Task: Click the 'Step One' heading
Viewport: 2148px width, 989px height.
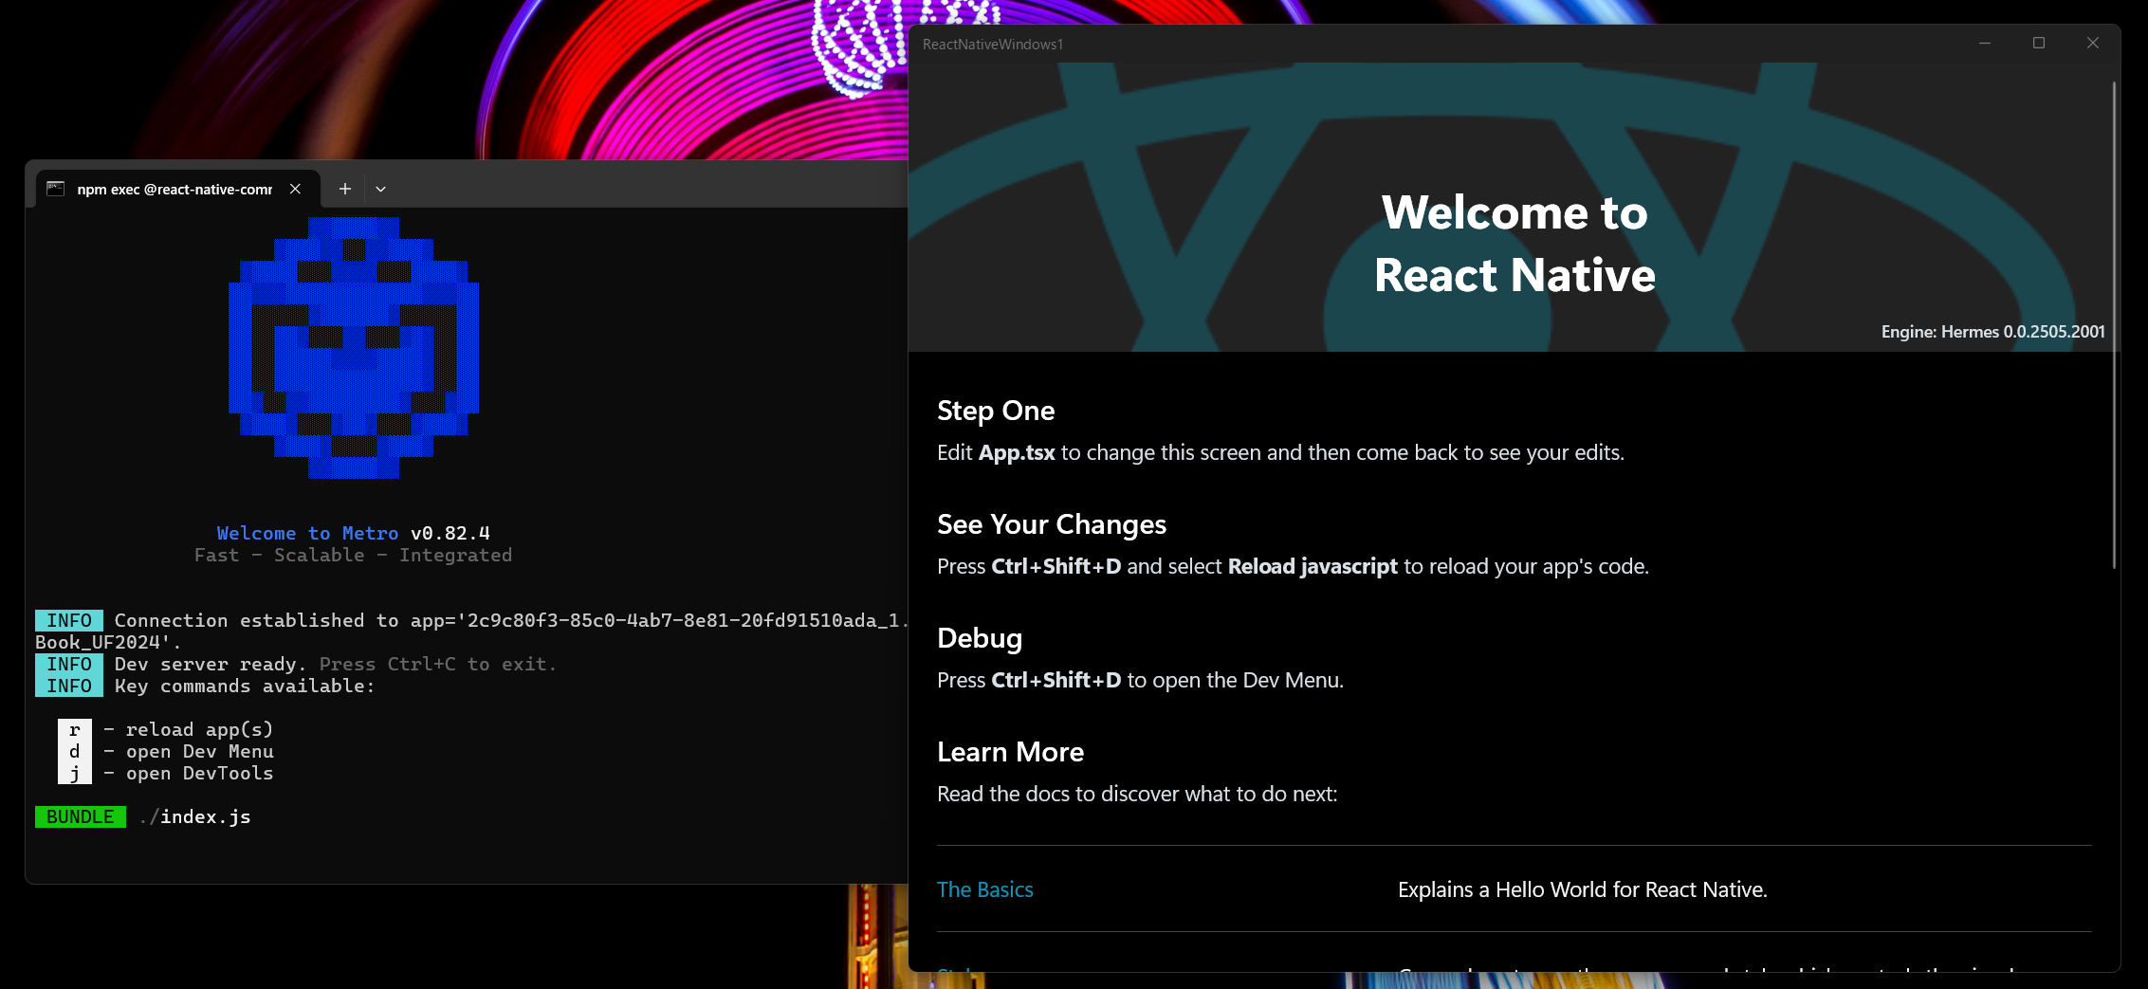Action: click(x=996, y=411)
